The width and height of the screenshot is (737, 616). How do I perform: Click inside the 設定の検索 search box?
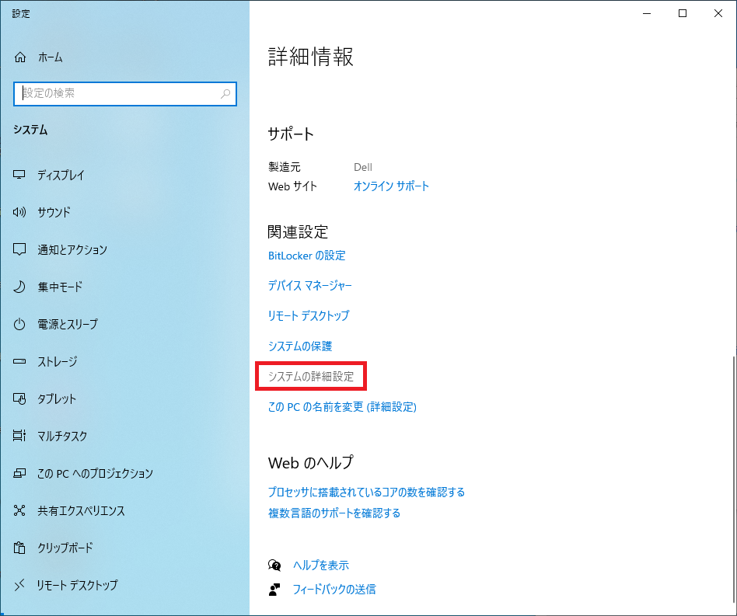(x=124, y=93)
